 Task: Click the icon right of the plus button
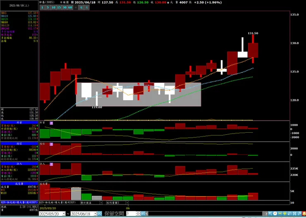pyautogui.click(x=289, y=213)
